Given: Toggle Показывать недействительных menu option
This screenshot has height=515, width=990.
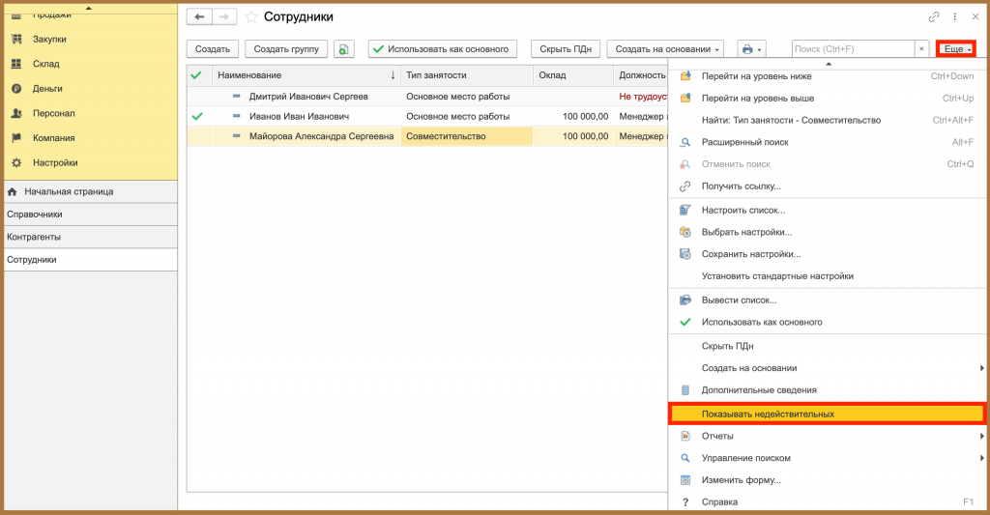Looking at the screenshot, I should [x=828, y=414].
